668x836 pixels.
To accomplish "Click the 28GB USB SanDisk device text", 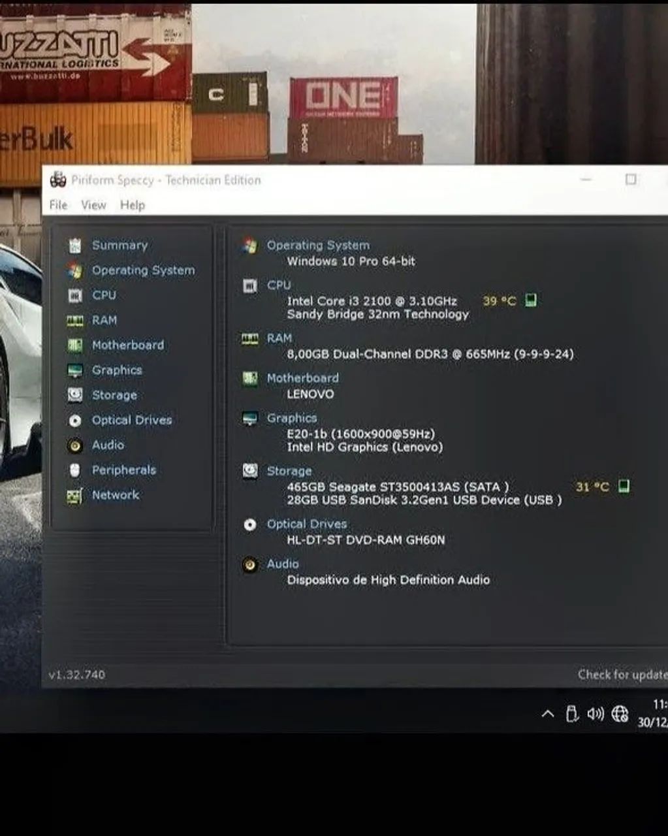I will pos(424,500).
